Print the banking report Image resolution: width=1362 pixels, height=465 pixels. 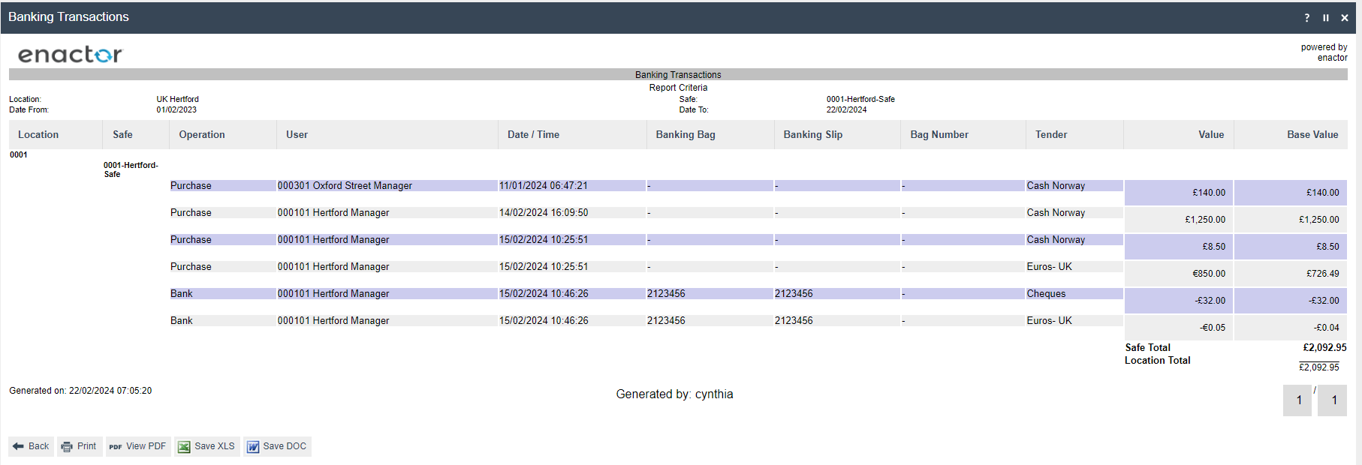[80, 446]
